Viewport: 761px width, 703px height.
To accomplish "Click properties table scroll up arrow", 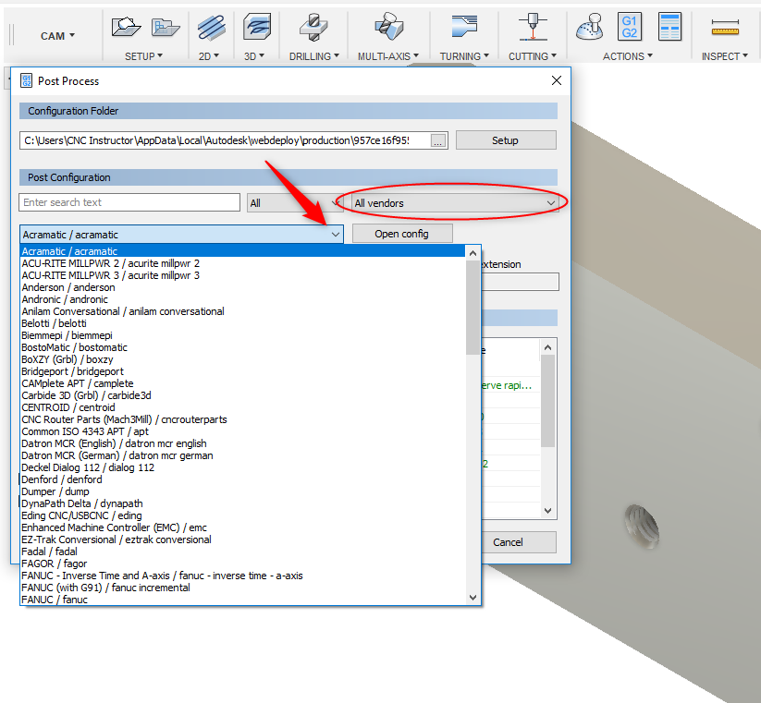I will coord(548,347).
